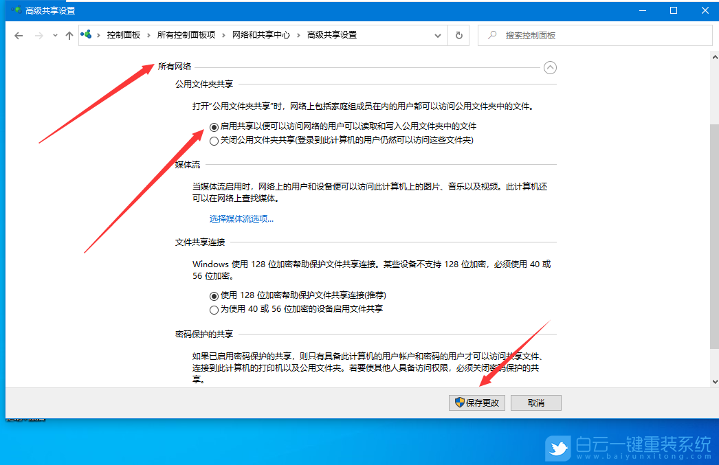Open the address bar dropdown arrow
The width and height of the screenshot is (719, 465).
[x=438, y=34]
